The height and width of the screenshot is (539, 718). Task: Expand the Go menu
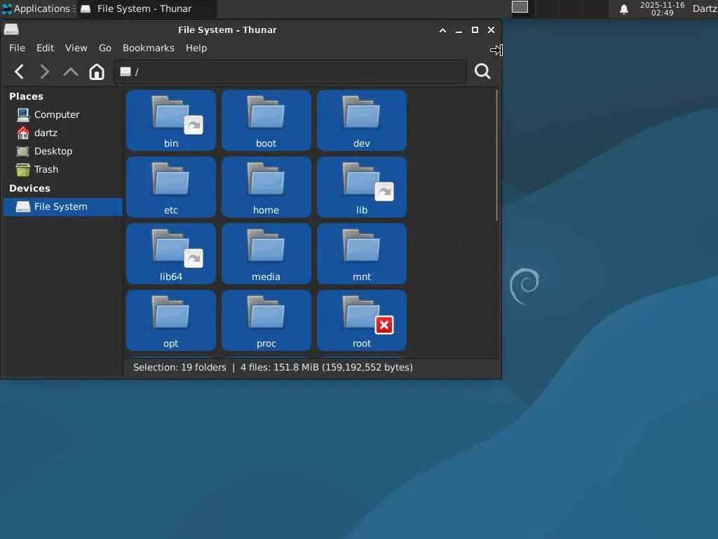click(x=105, y=48)
